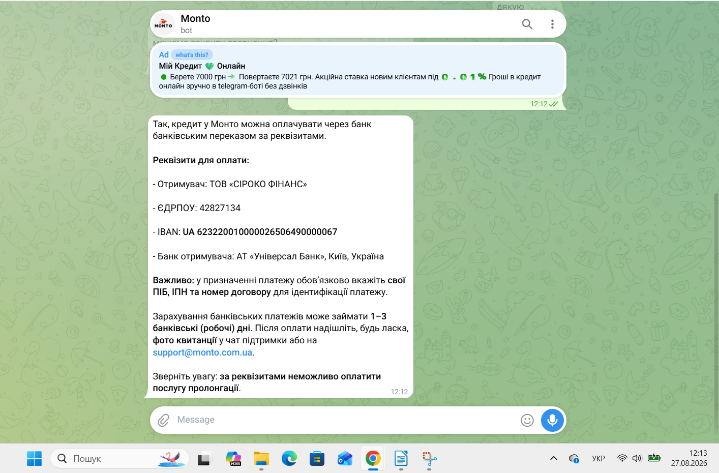The image size is (719, 473).
Task: Open the three-dot chat menu
Action: tap(552, 24)
